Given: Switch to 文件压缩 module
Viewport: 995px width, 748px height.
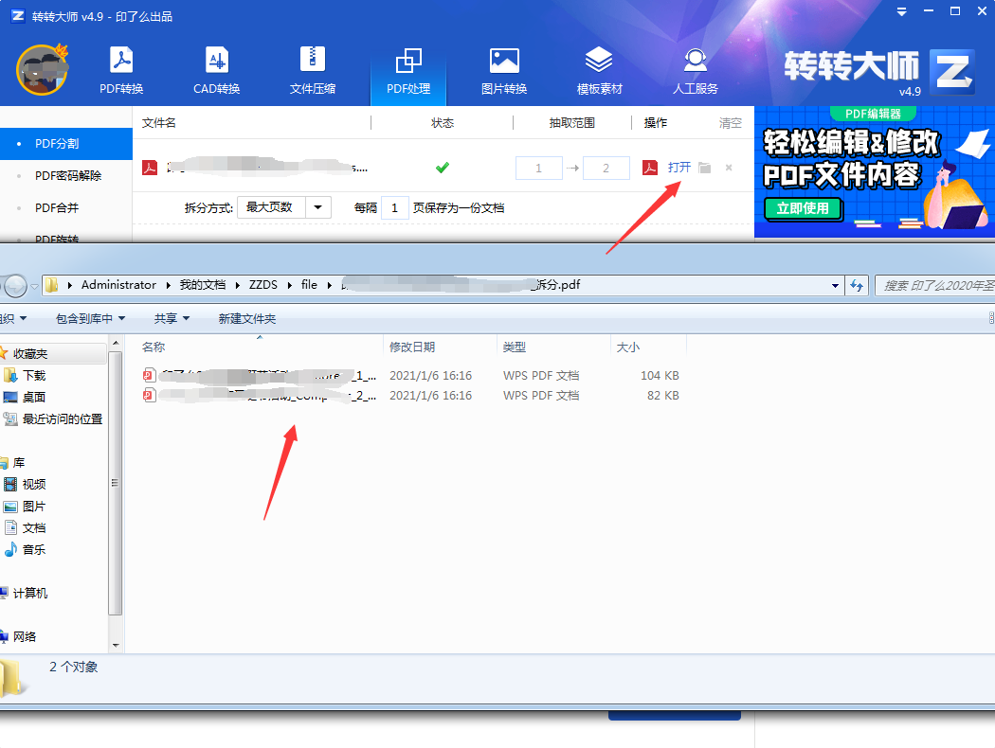Looking at the screenshot, I should (x=312, y=70).
